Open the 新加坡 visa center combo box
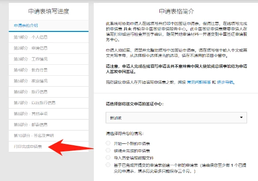Image resolution: width=258 pixels, height=181 pixels. tap(176, 118)
